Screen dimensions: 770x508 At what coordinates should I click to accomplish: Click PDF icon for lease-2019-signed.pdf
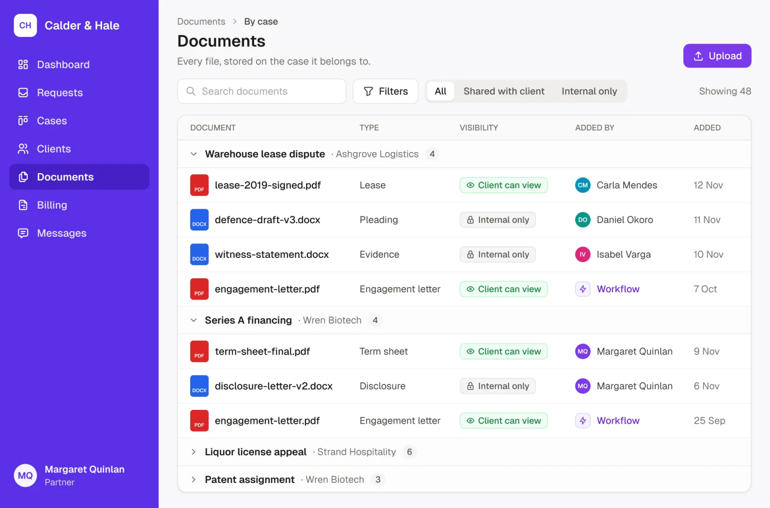pos(199,185)
